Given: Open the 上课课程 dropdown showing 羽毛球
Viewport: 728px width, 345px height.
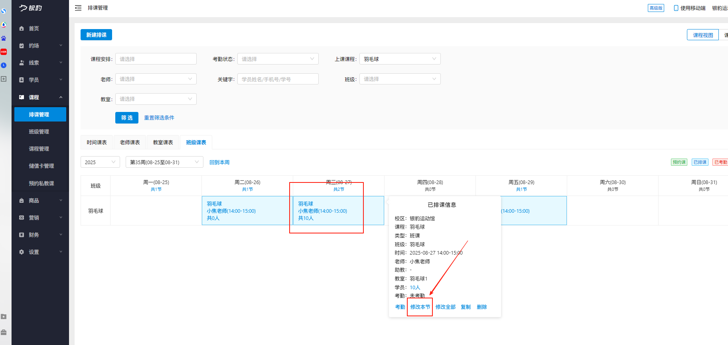Looking at the screenshot, I should coord(400,59).
